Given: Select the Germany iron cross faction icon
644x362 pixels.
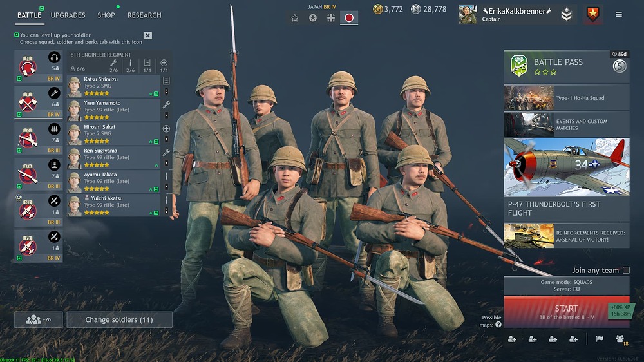Looking at the screenshot, I should click(x=330, y=17).
